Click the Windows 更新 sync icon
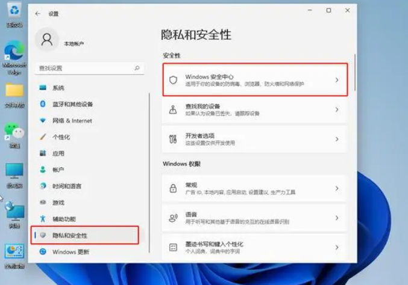The height and width of the screenshot is (285, 408). coord(43,251)
